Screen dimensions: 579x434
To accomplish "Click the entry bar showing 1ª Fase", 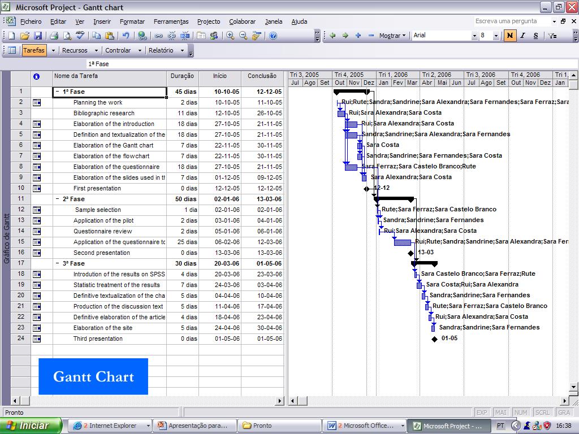I will coord(331,64).
